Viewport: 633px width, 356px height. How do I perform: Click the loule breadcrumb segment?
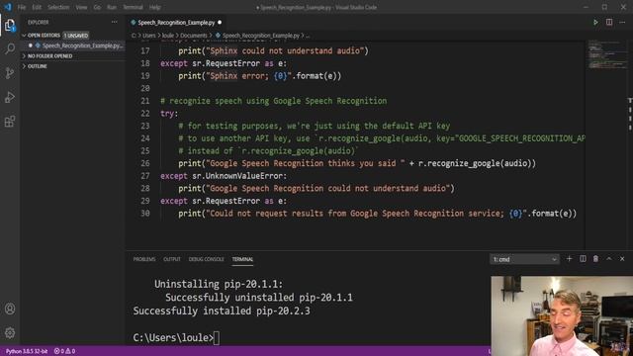(x=167, y=36)
